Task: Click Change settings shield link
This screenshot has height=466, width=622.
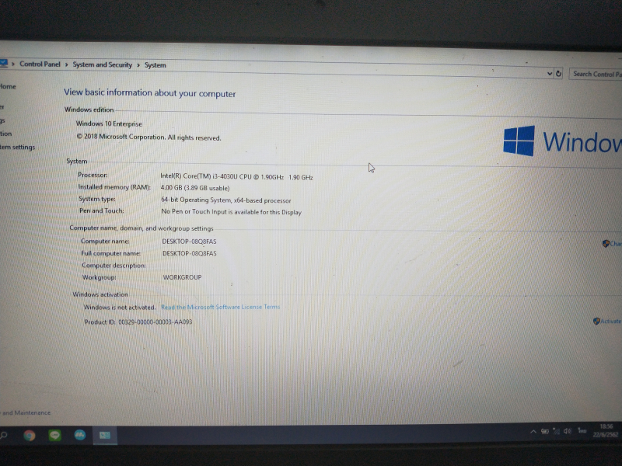Action: tap(612, 244)
